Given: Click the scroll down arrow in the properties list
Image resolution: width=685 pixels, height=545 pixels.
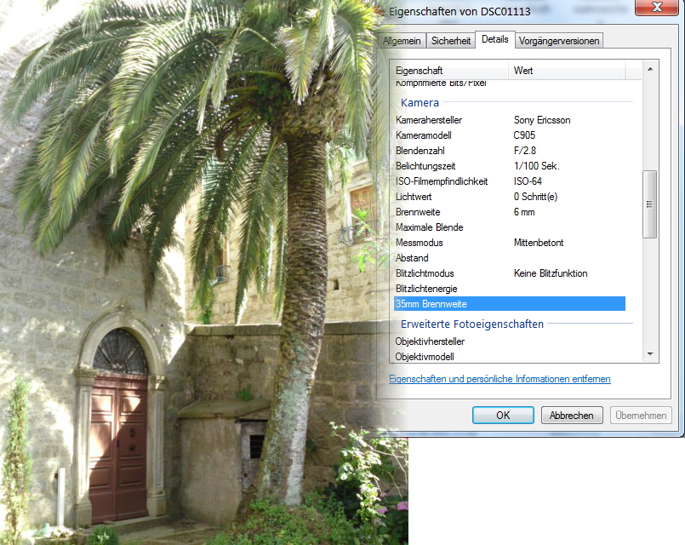Looking at the screenshot, I should (650, 354).
